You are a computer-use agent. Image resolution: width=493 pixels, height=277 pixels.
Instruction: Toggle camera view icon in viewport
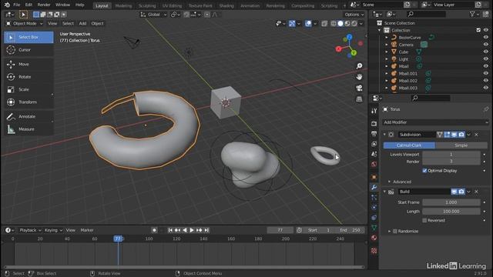(x=359, y=88)
